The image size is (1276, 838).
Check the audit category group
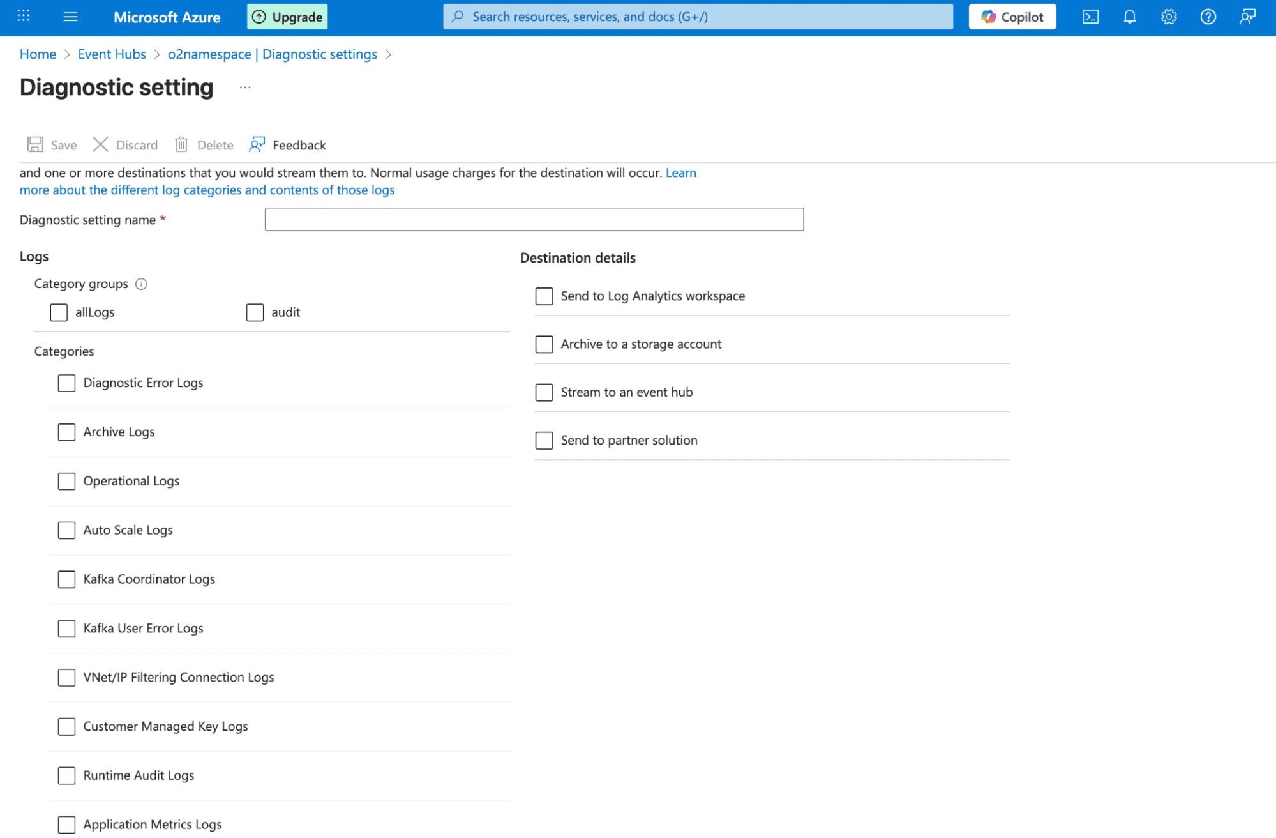255,312
